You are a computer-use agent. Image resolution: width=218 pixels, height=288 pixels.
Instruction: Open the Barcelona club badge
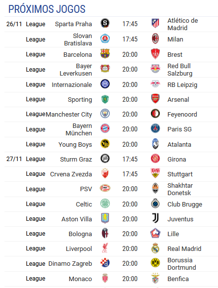click(105, 54)
